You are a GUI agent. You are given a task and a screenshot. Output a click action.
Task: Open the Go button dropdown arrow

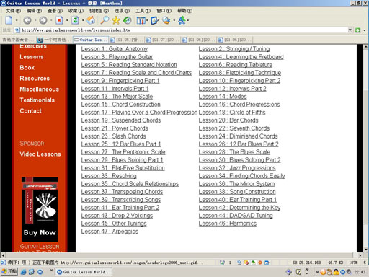point(365,30)
